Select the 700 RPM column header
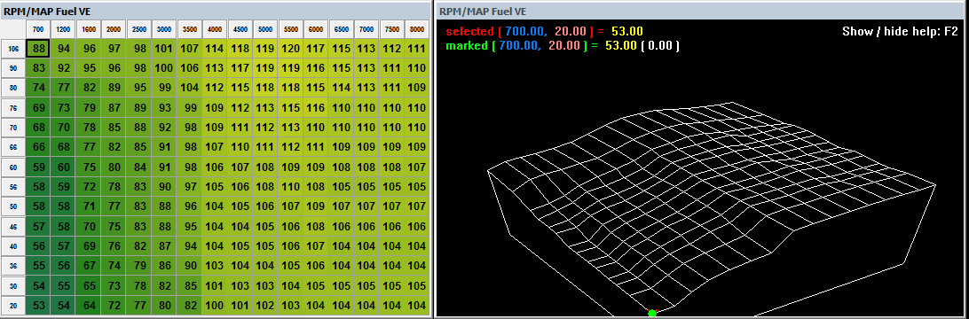 [38, 29]
